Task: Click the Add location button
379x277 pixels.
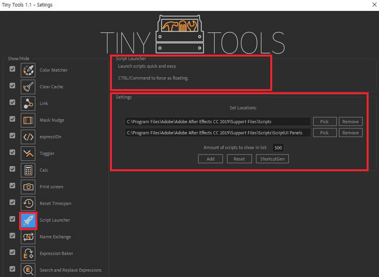Action: [x=210, y=159]
